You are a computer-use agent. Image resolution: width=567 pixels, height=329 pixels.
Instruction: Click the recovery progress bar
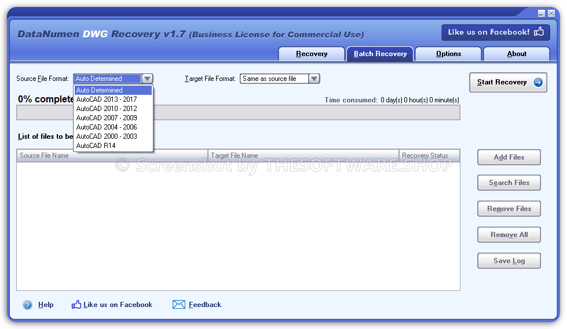coord(238,113)
